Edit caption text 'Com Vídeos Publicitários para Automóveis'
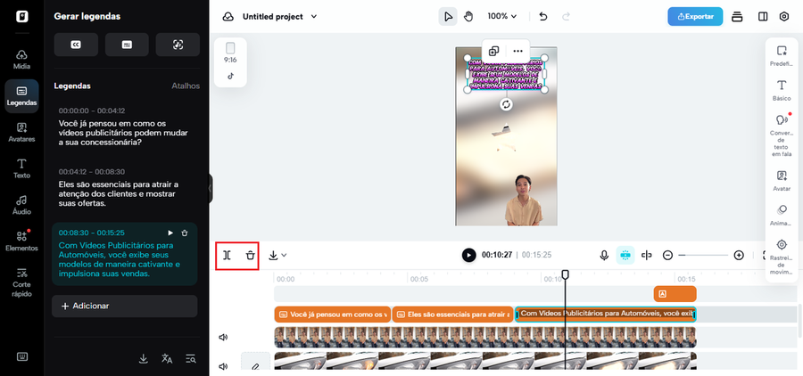Screen dimensions: 803x376 click(x=120, y=259)
